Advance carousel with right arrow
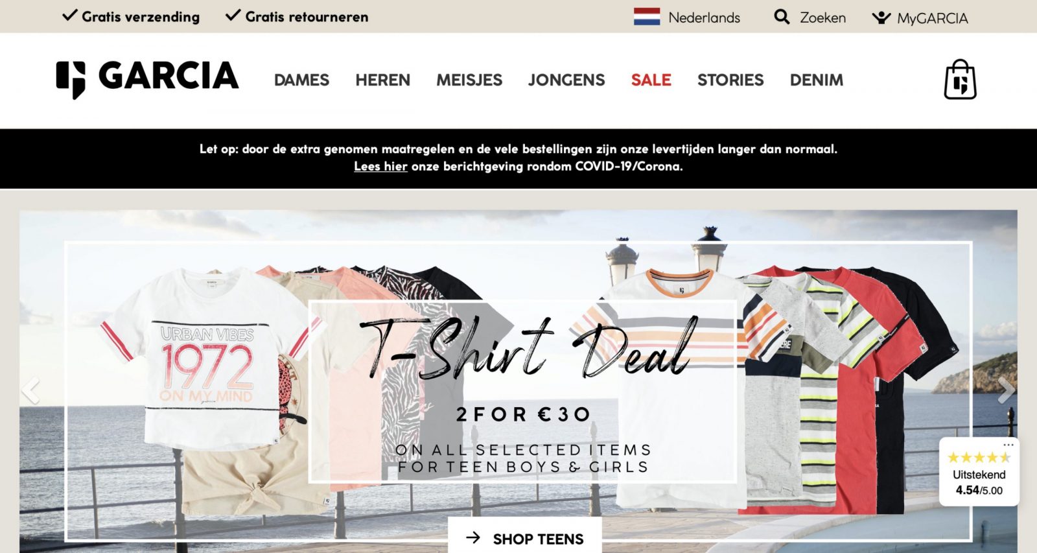This screenshot has height=553, width=1037. [1005, 390]
